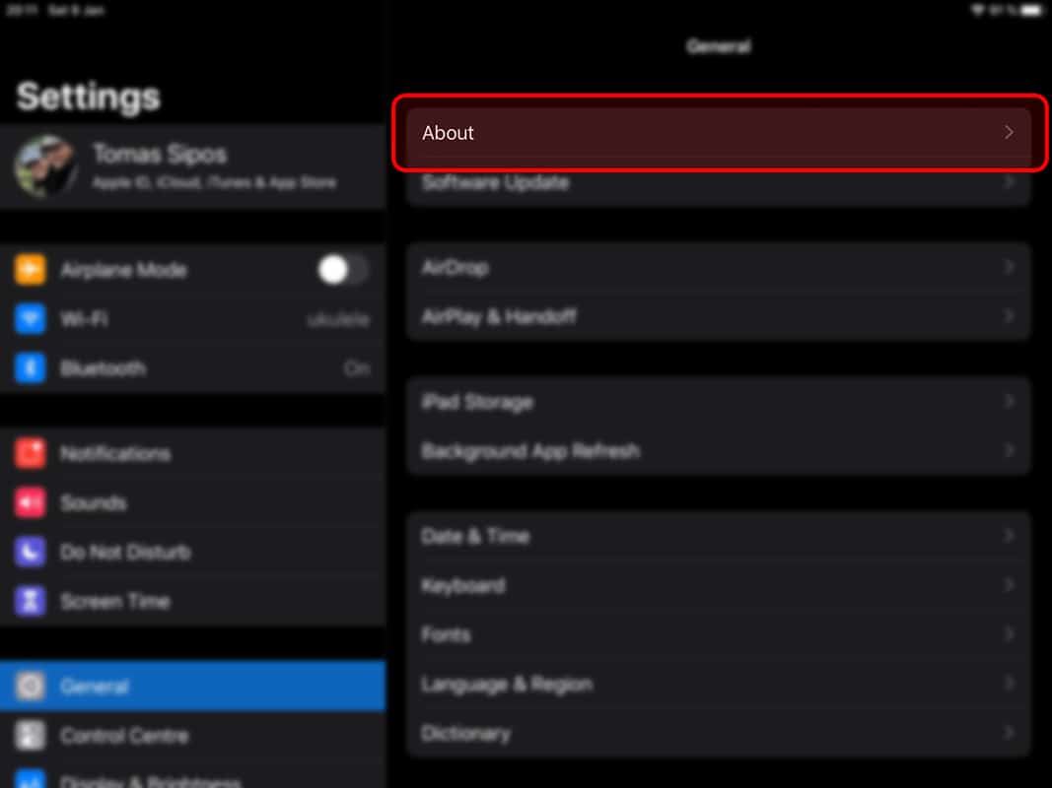This screenshot has width=1052, height=788.
Task: Click the Airplane Mode icon
Action: [31, 270]
